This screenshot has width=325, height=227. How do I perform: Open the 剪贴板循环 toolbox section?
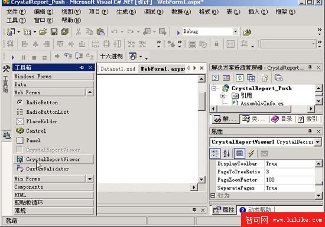tap(54, 203)
